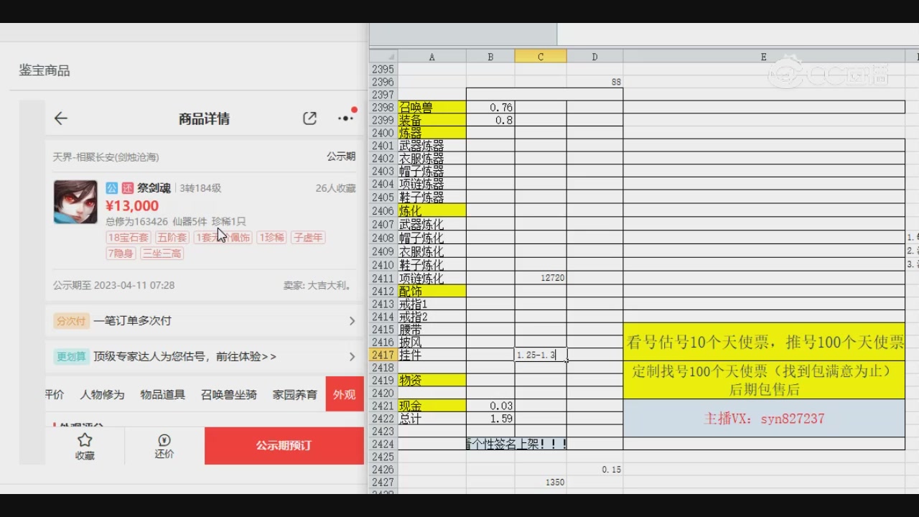Click the 子虚年 tag
919x517 pixels.
point(308,238)
